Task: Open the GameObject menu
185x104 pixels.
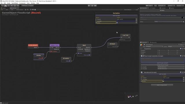Action: [15, 3]
